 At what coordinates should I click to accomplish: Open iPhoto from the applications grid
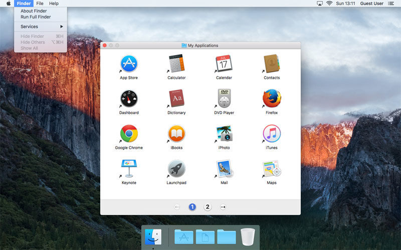click(224, 133)
